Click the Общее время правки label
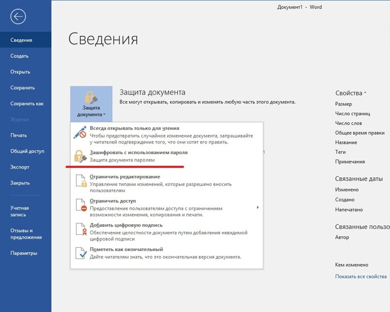Screen dimensions: 390x312 coord(360,133)
